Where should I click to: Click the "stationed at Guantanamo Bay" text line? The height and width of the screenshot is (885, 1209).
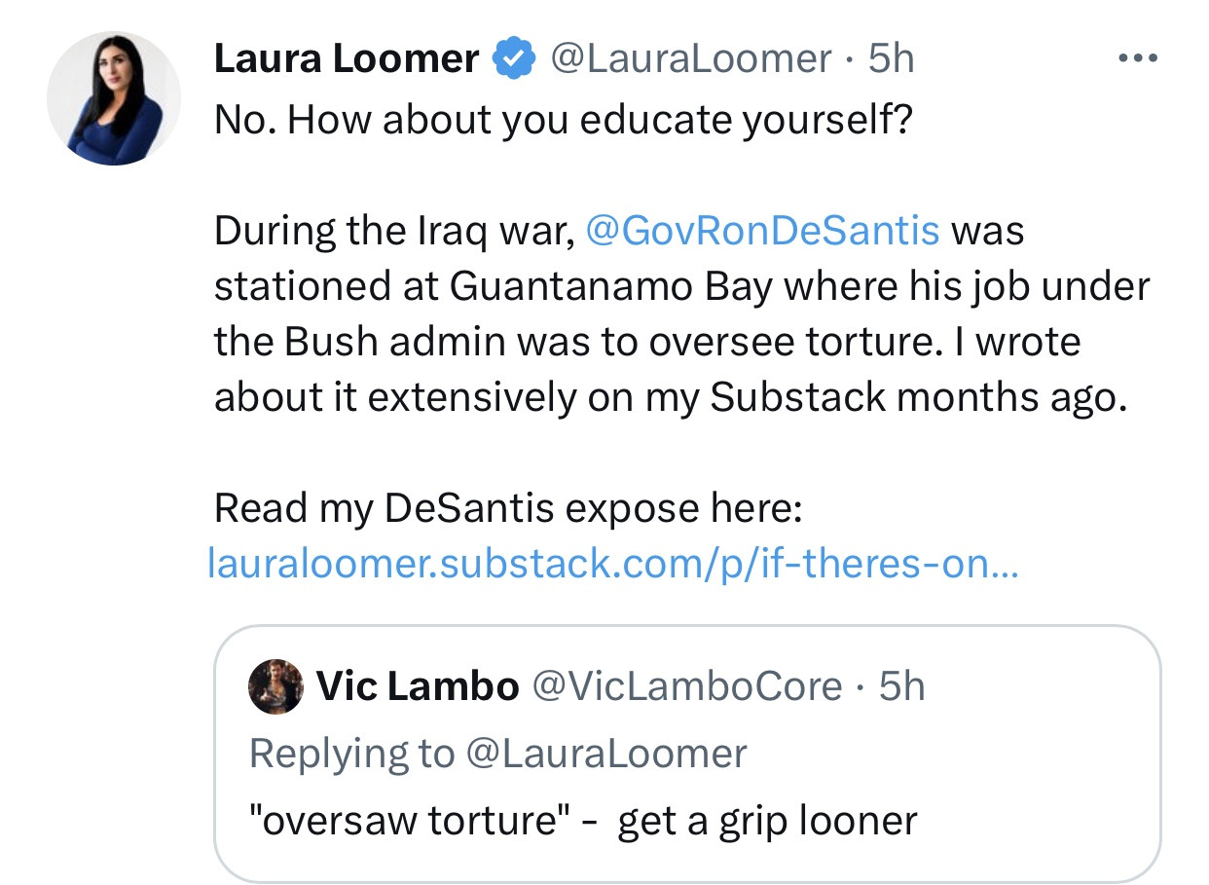click(x=681, y=286)
